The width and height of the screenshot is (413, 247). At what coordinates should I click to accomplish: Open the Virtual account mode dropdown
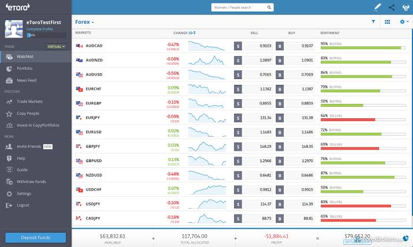57,46
